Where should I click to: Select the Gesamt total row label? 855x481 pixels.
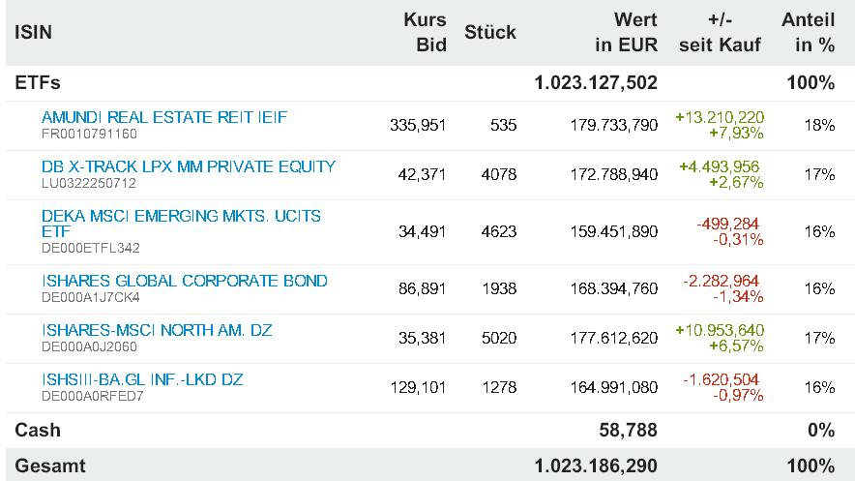(x=50, y=466)
